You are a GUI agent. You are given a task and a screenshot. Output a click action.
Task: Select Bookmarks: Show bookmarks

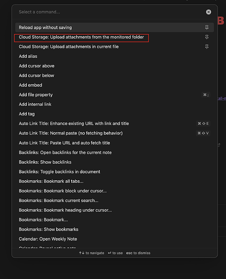pos(115,229)
